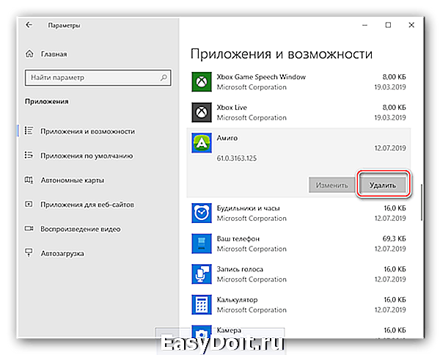This screenshot has width=440, height=355.
Task: Click the 69,3 КБ size value
Action: (395, 238)
